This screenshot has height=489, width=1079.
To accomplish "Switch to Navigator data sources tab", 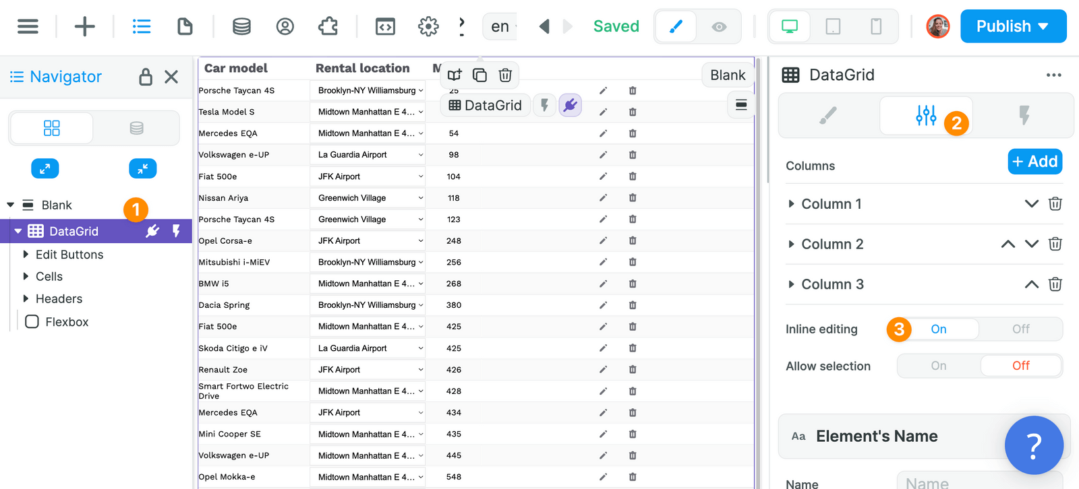I will coord(136,128).
